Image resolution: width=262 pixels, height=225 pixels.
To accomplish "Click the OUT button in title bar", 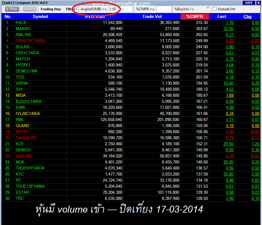I will click(249, 3).
